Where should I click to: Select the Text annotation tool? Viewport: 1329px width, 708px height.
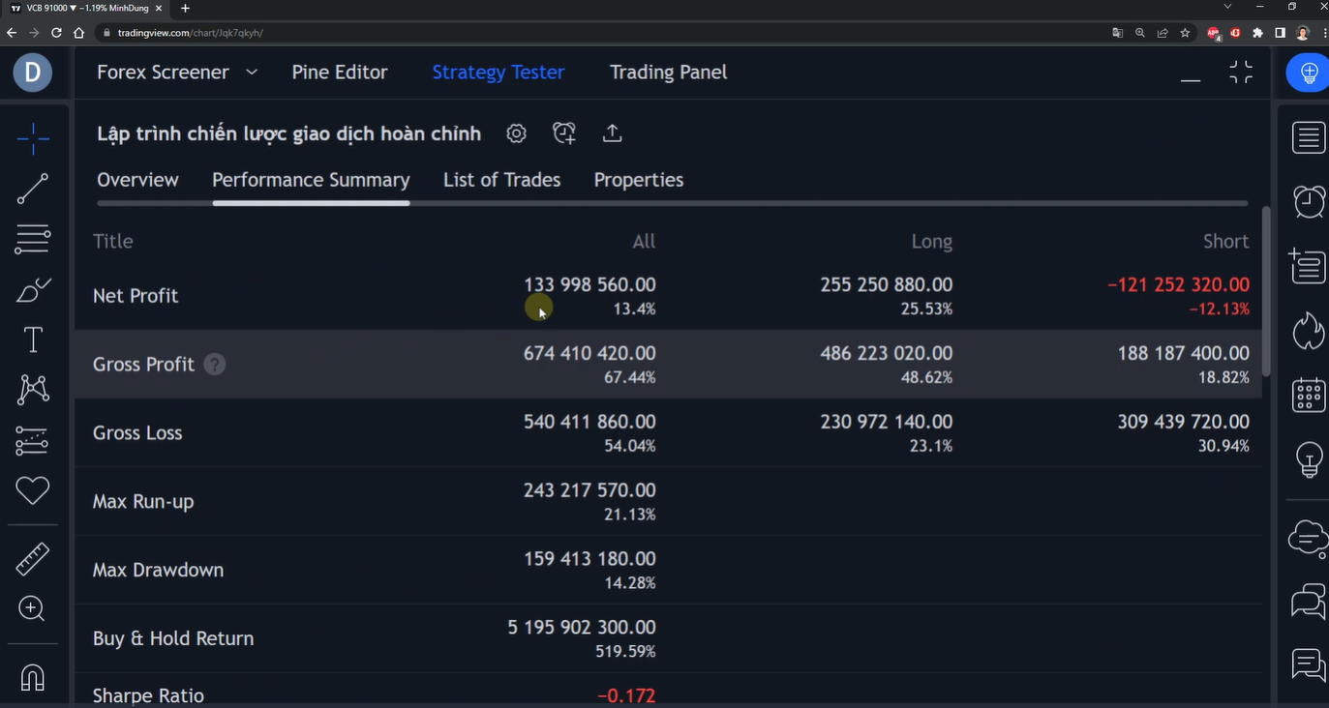(x=32, y=339)
